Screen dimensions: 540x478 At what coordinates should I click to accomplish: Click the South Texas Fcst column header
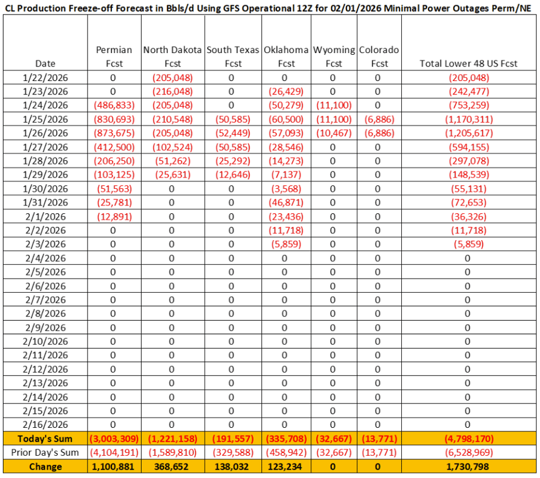coord(232,57)
